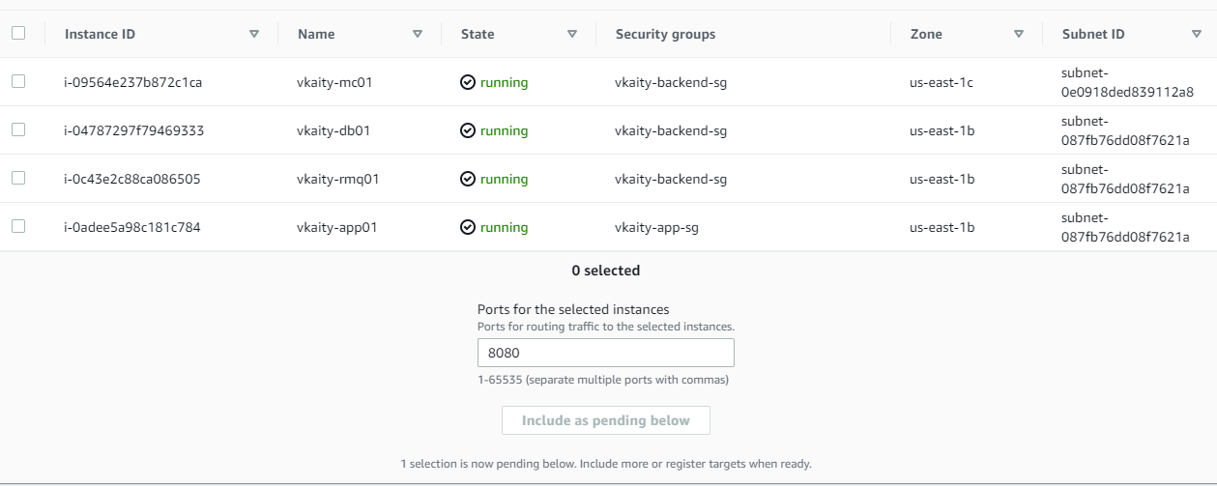Select checkbox for instance vkaity-rmq01
The height and width of the screenshot is (486, 1217).
[x=18, y=179]
